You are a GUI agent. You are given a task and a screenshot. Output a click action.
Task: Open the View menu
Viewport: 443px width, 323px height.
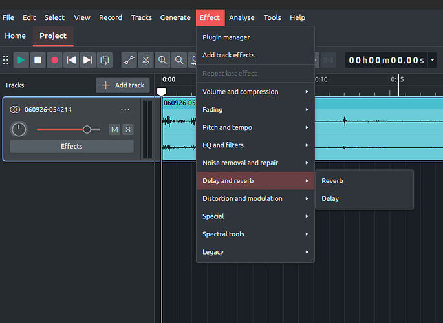tap(82, 17)
